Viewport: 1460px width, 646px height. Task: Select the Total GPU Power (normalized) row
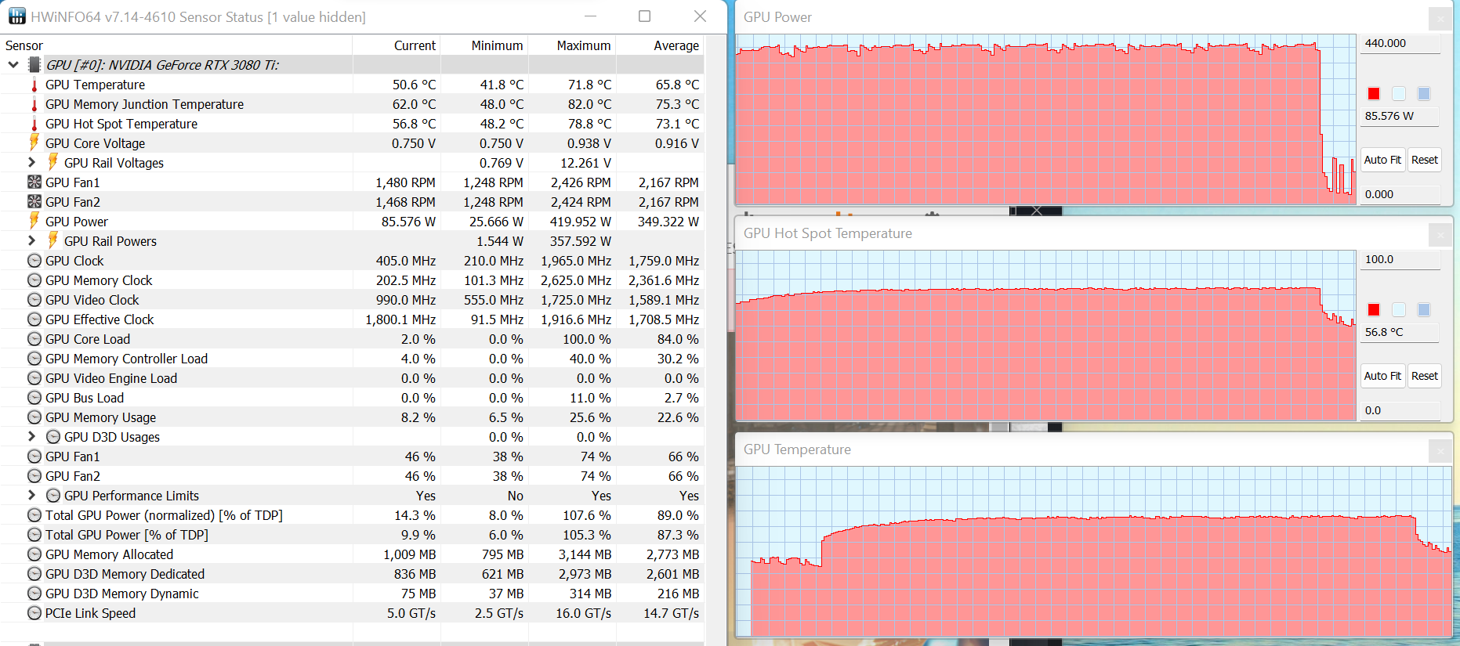352,515
